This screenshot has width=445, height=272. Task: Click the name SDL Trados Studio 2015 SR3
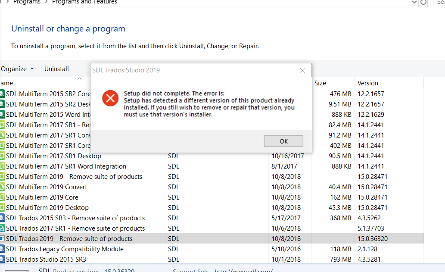[x=46, y=259]
